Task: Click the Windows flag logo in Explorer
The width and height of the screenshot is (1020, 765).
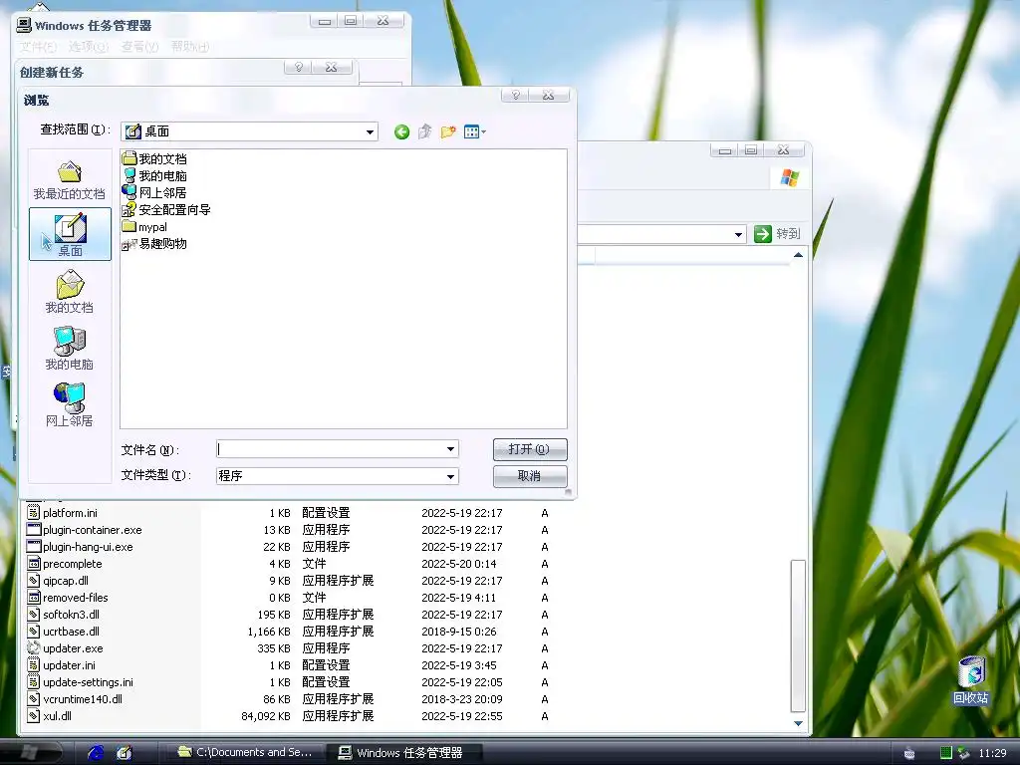Action: tap(789, 177)
